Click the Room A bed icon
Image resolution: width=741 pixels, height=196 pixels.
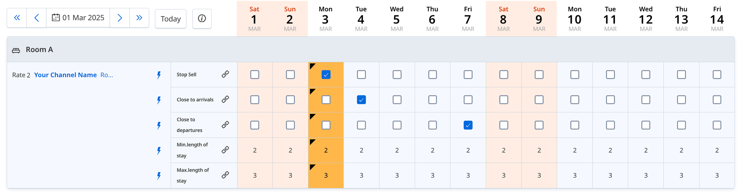[16, 50]
